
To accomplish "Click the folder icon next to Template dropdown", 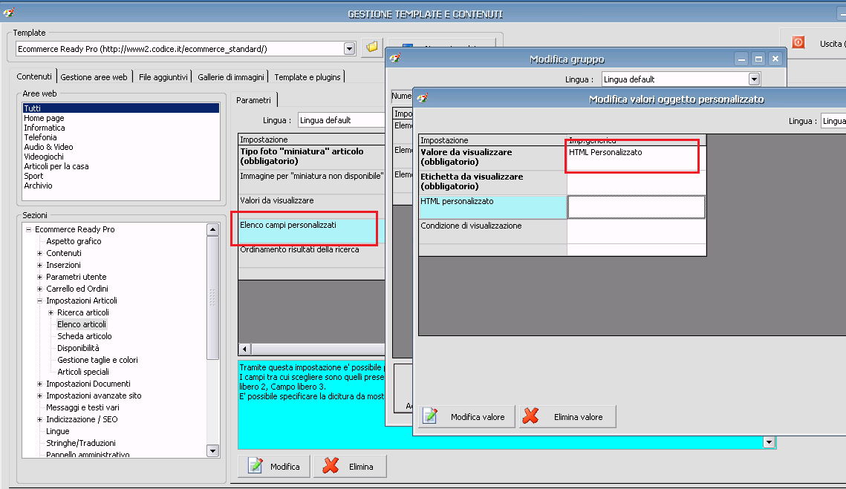I will point(371,47).
